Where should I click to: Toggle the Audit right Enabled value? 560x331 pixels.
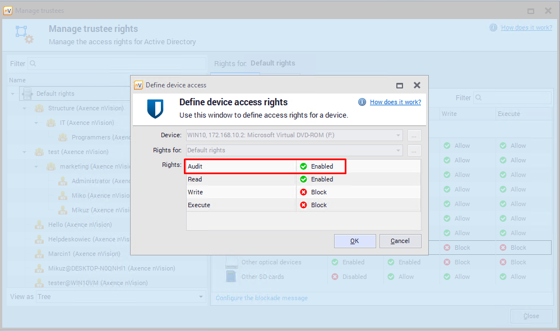[322, 166]
